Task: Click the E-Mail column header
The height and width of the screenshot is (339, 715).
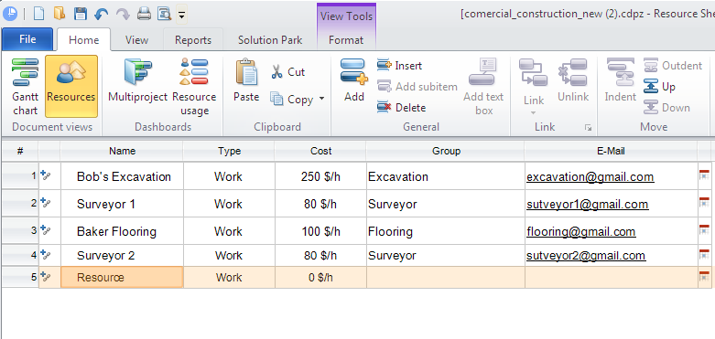Action: 611,151
